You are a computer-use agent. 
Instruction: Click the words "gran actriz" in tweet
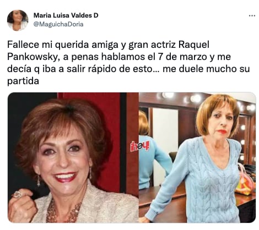[x=152, y=45]
